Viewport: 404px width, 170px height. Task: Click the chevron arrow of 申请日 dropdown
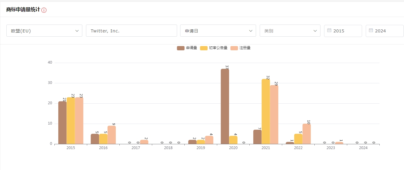click(x=251, y=31)
